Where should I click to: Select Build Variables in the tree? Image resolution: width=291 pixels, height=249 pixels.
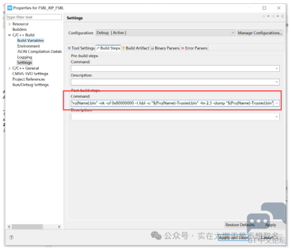tap(30, 40)
